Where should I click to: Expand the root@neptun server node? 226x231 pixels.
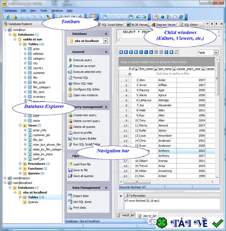[x=5, y=178]
